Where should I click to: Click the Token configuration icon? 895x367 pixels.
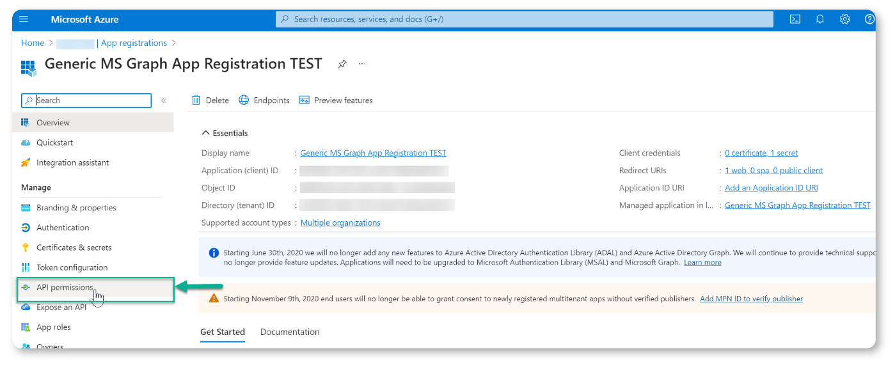click(x=26, y=267)
